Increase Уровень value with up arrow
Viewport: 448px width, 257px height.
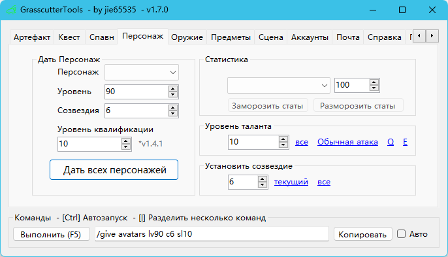(172, 89)
